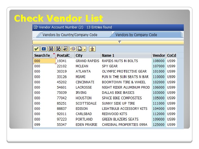The image size is (199, 149).
Task: Click the ATLANTA city cell
Action: [83, 71]
